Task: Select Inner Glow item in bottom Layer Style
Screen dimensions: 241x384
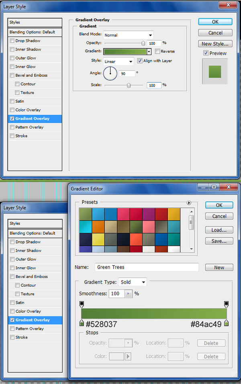Action: coord(26,268)
